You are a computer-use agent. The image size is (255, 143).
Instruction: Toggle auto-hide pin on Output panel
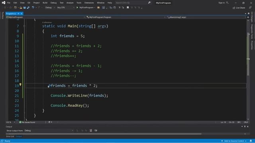[245, 126]
